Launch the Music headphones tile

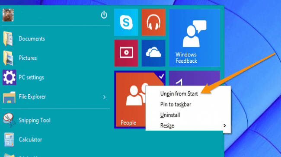[153, 22]
